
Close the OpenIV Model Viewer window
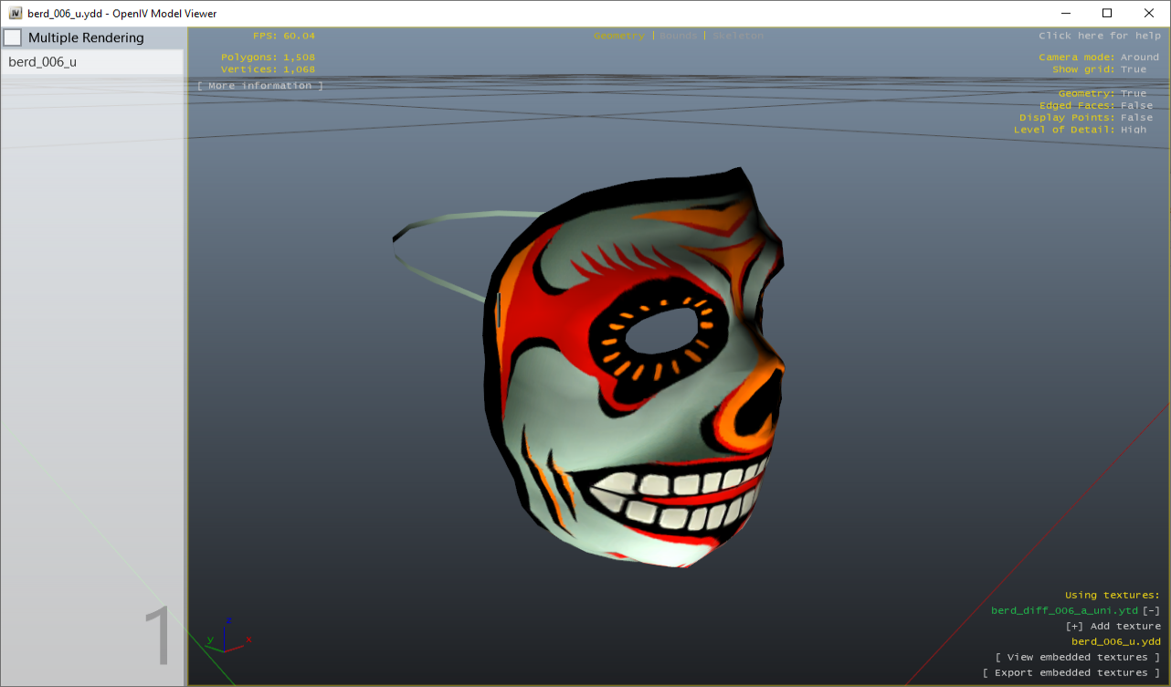1149,14
